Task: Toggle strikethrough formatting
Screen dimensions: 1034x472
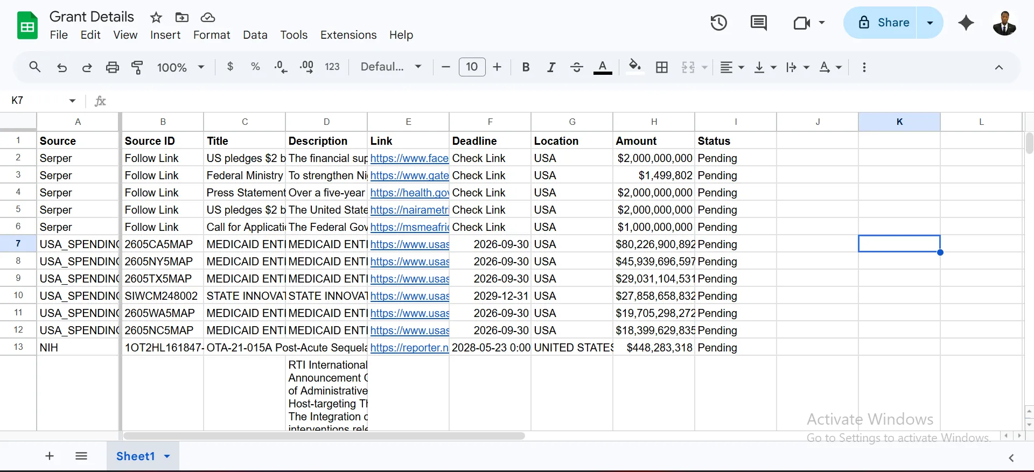Action: tap(576, 67)
